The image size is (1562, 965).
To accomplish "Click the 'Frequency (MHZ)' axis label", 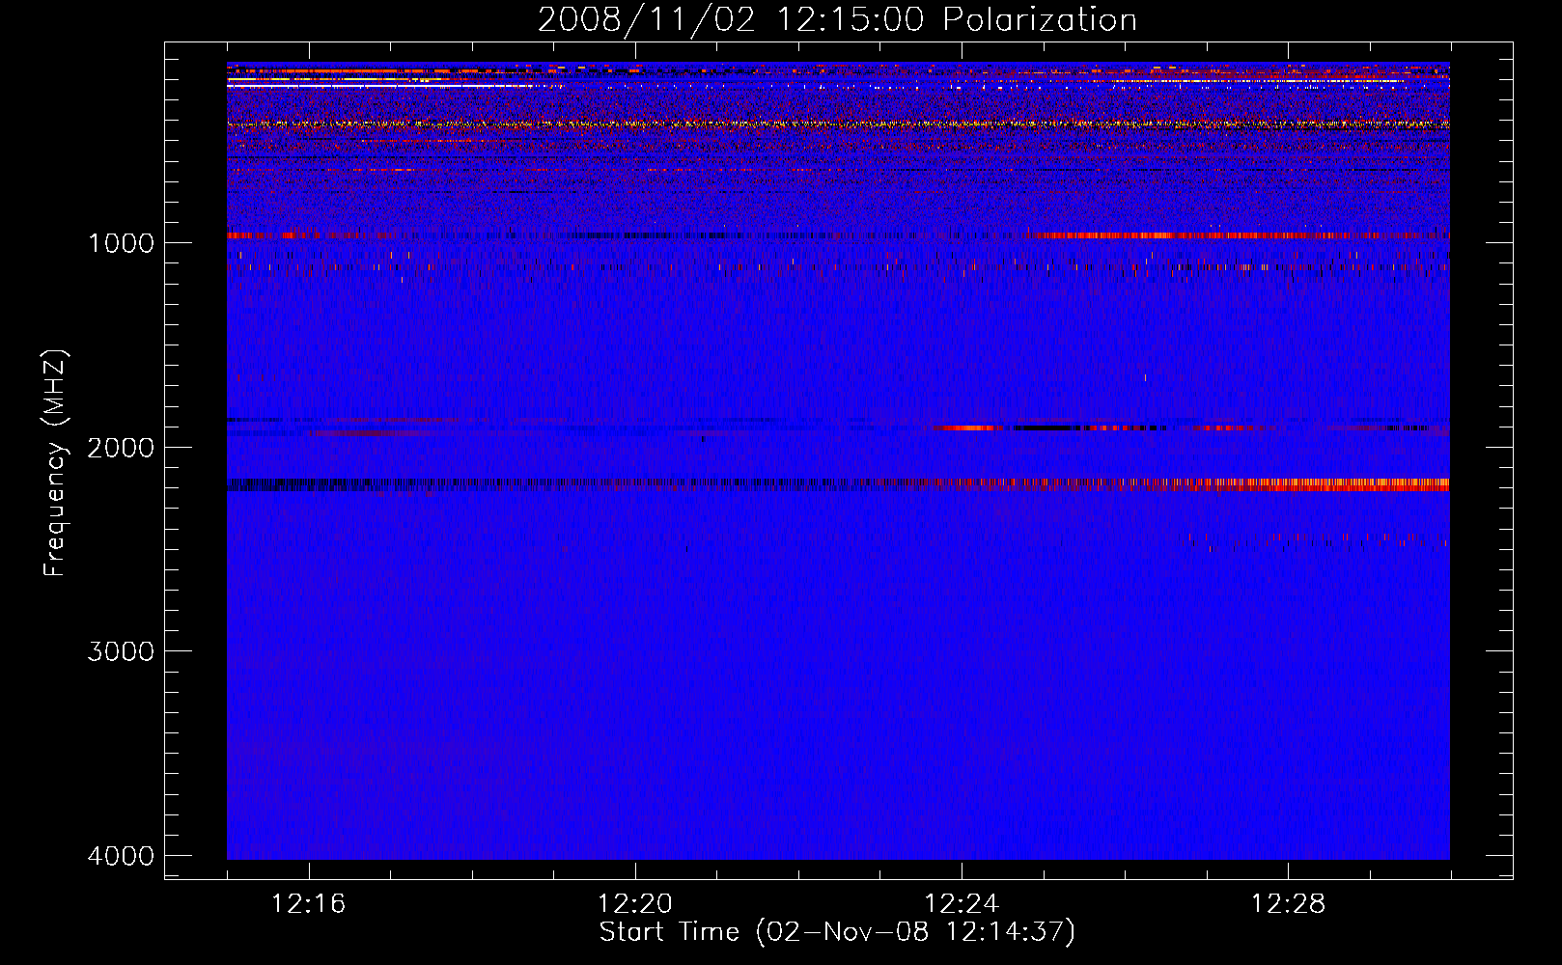I will click(x=56, y=463).
